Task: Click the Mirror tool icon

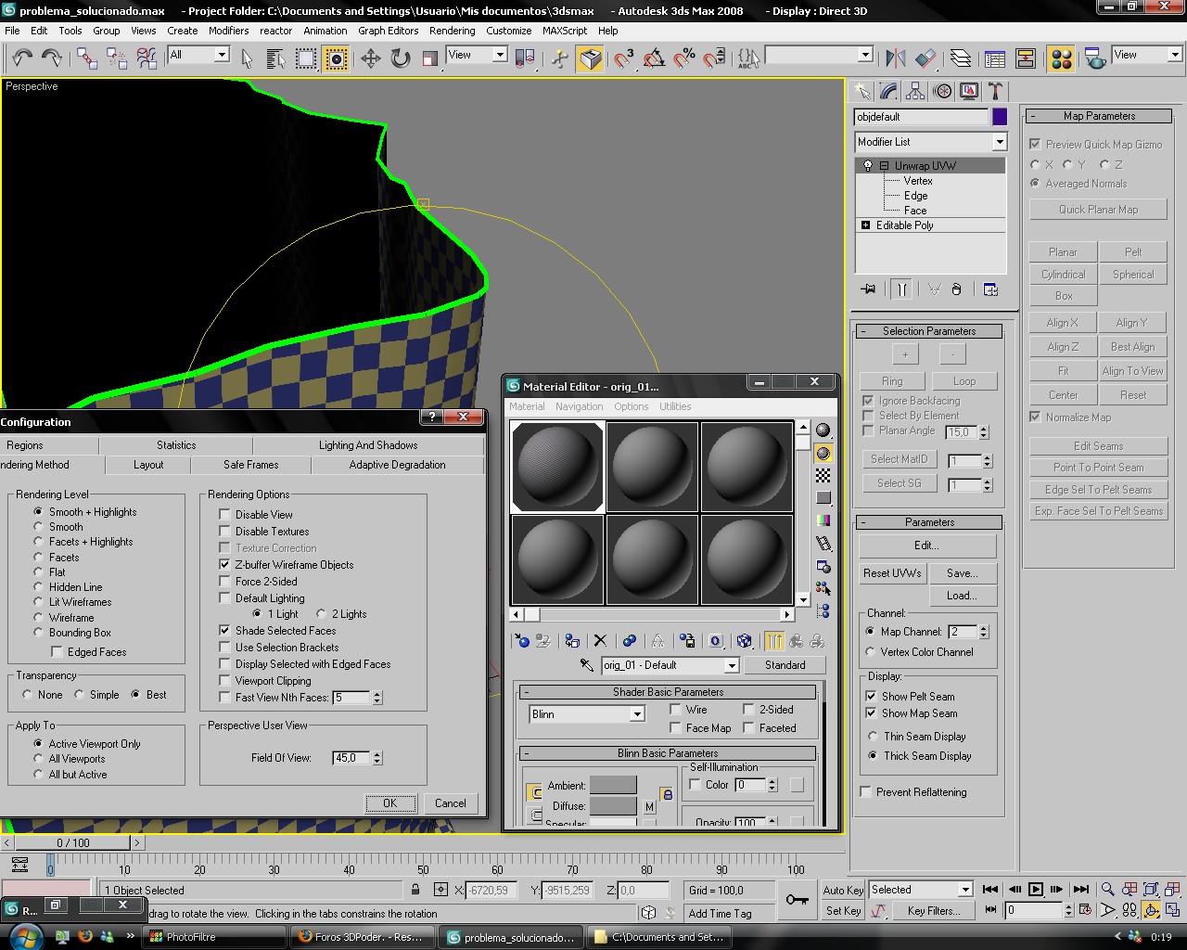Action: click(895, 58)
